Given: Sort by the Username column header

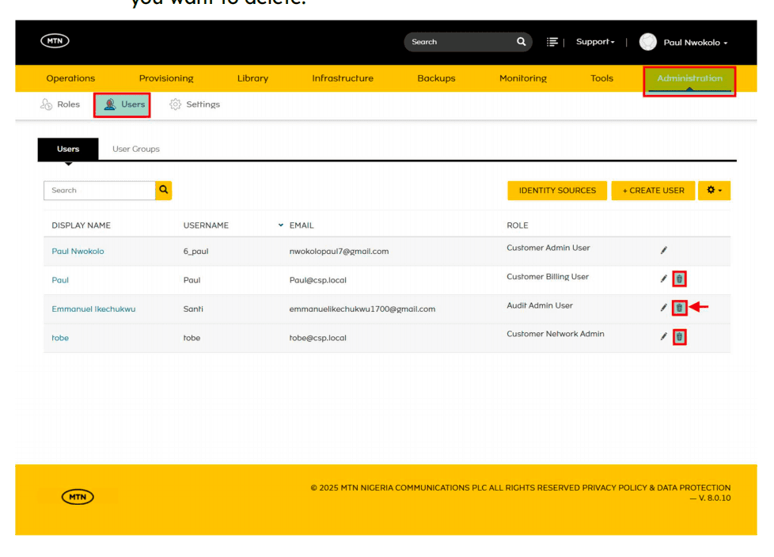Looking at the screenshot, I should (x=206, y=225).
